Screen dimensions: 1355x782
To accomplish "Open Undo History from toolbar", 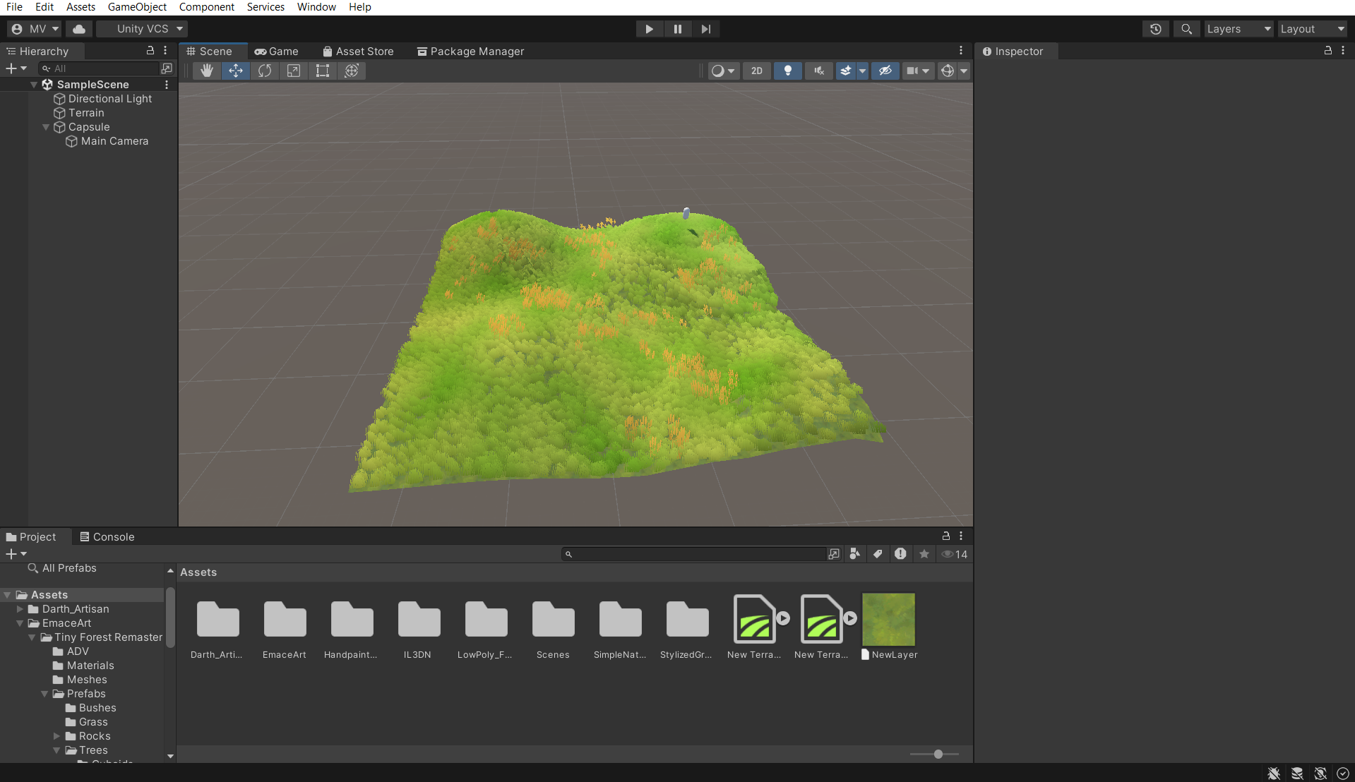I will tap(1156, 29).
